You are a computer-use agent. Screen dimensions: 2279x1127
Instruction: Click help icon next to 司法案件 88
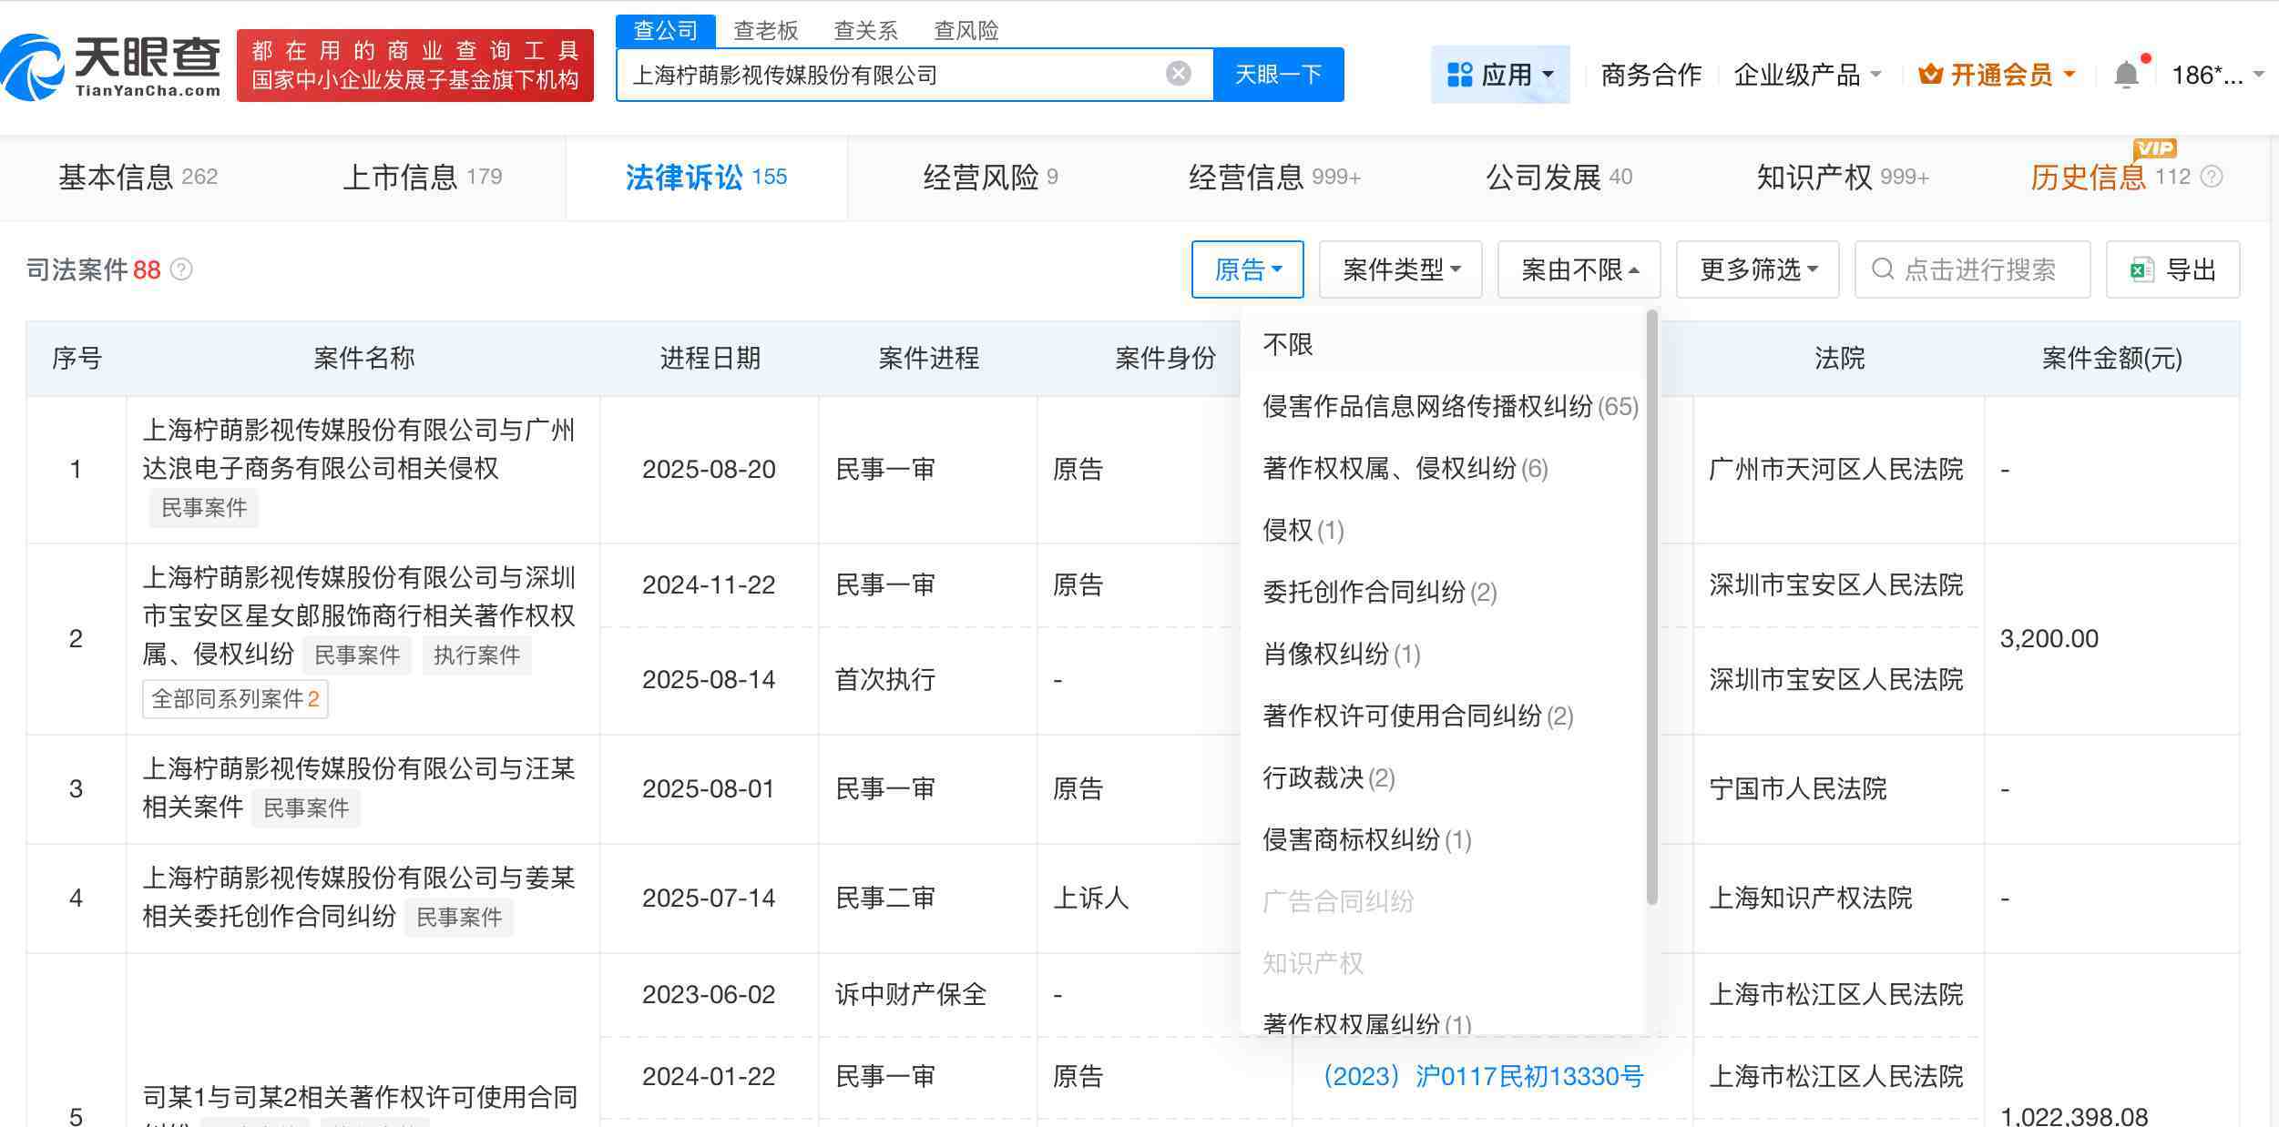[181, 269]
